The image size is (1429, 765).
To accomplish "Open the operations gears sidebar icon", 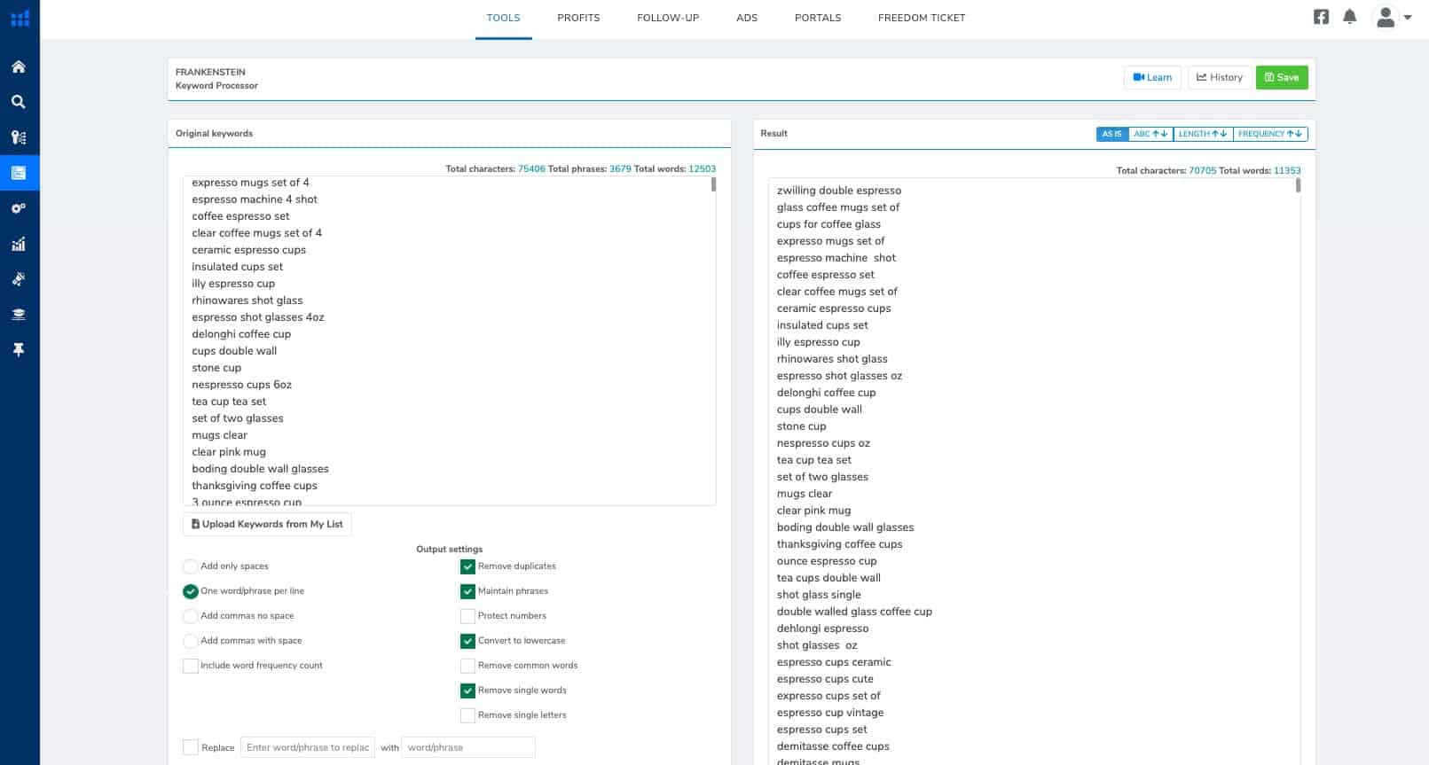I will (x=19, y=208).
